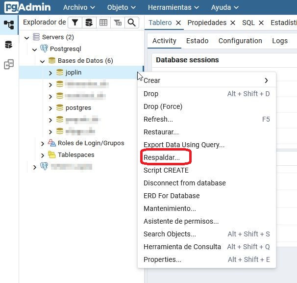
Task: Click the View Data table icon
Action: (103, 23)
